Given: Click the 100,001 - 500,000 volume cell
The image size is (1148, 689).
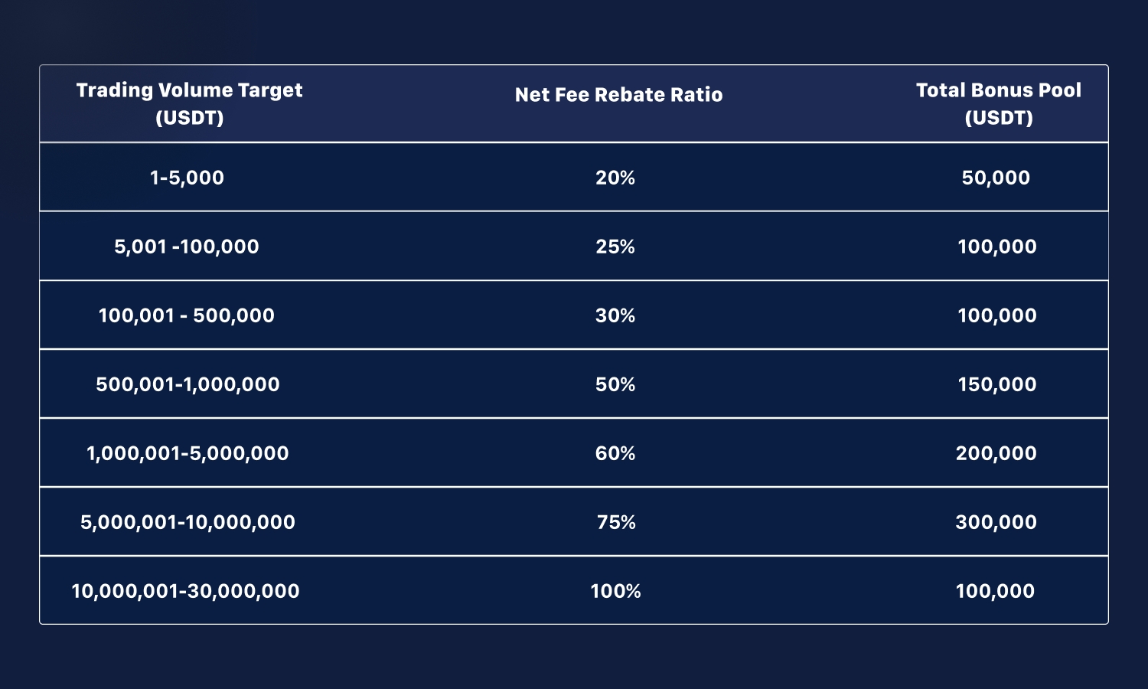Looking at the screenshot, I should coord(187,315).
